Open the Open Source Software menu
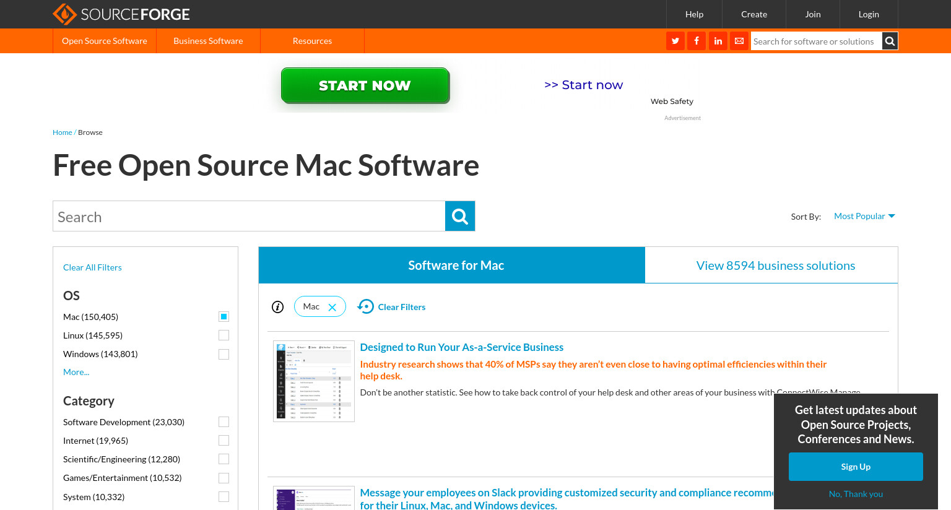The image size is (951, 510). click(105, 41)
